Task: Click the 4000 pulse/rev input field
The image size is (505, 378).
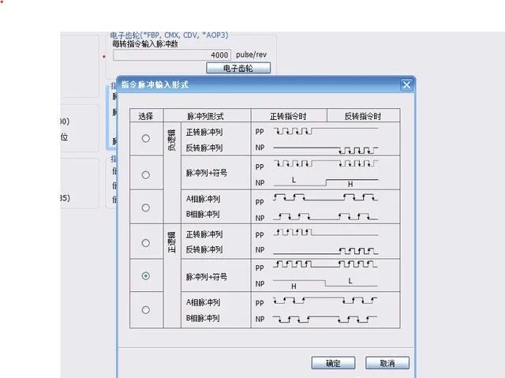Action: click(172, 55)
